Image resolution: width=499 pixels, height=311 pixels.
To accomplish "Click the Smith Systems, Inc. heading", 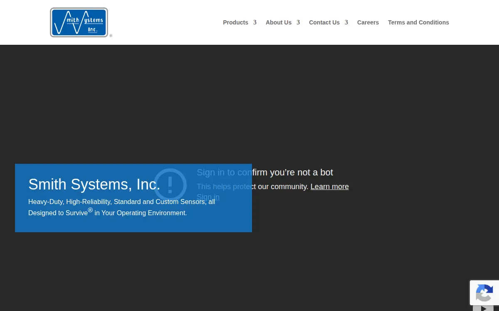I will 94,184.
